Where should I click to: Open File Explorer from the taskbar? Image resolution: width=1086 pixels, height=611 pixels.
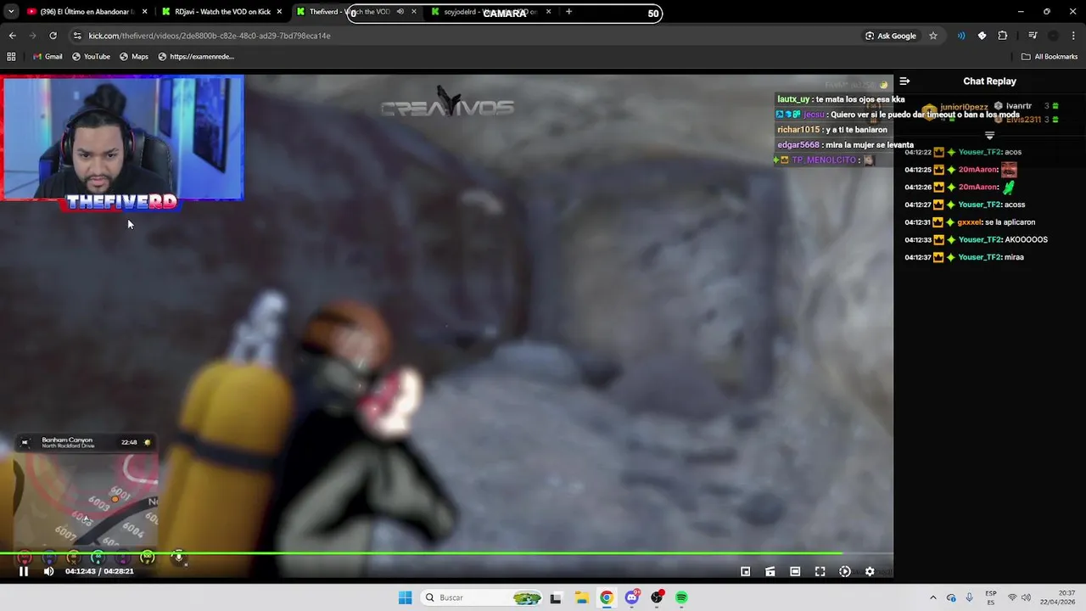tap(581, 597)
